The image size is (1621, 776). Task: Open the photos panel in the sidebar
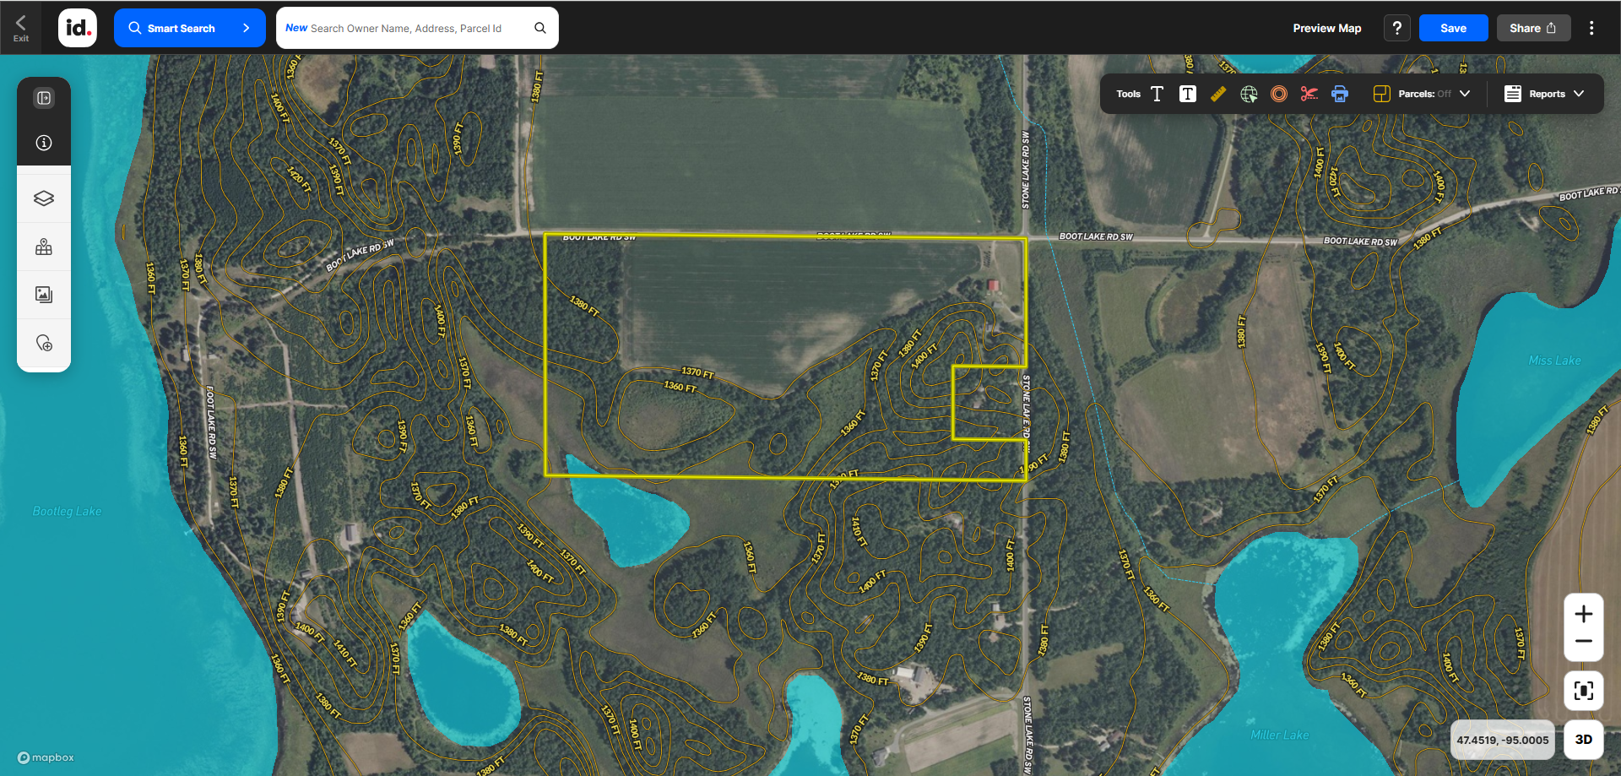(x=44, y=294)
